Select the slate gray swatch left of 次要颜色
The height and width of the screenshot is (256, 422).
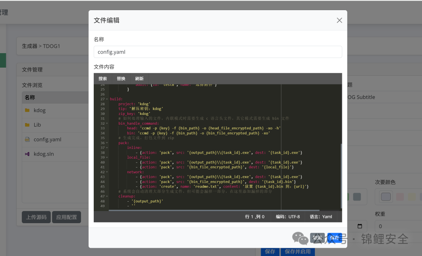(x=357, y=197)
